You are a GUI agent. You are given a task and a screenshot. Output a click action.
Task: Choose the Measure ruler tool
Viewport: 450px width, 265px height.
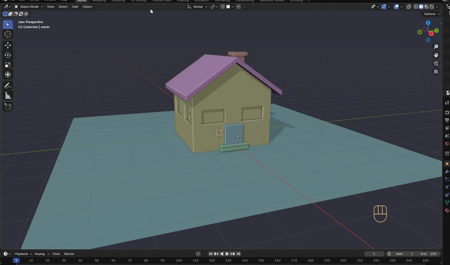pyautogui.click(x=8, y=96)
